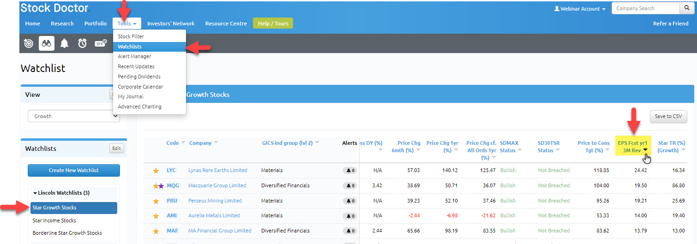Choose Pending Dividends from Tools menu

149,77
